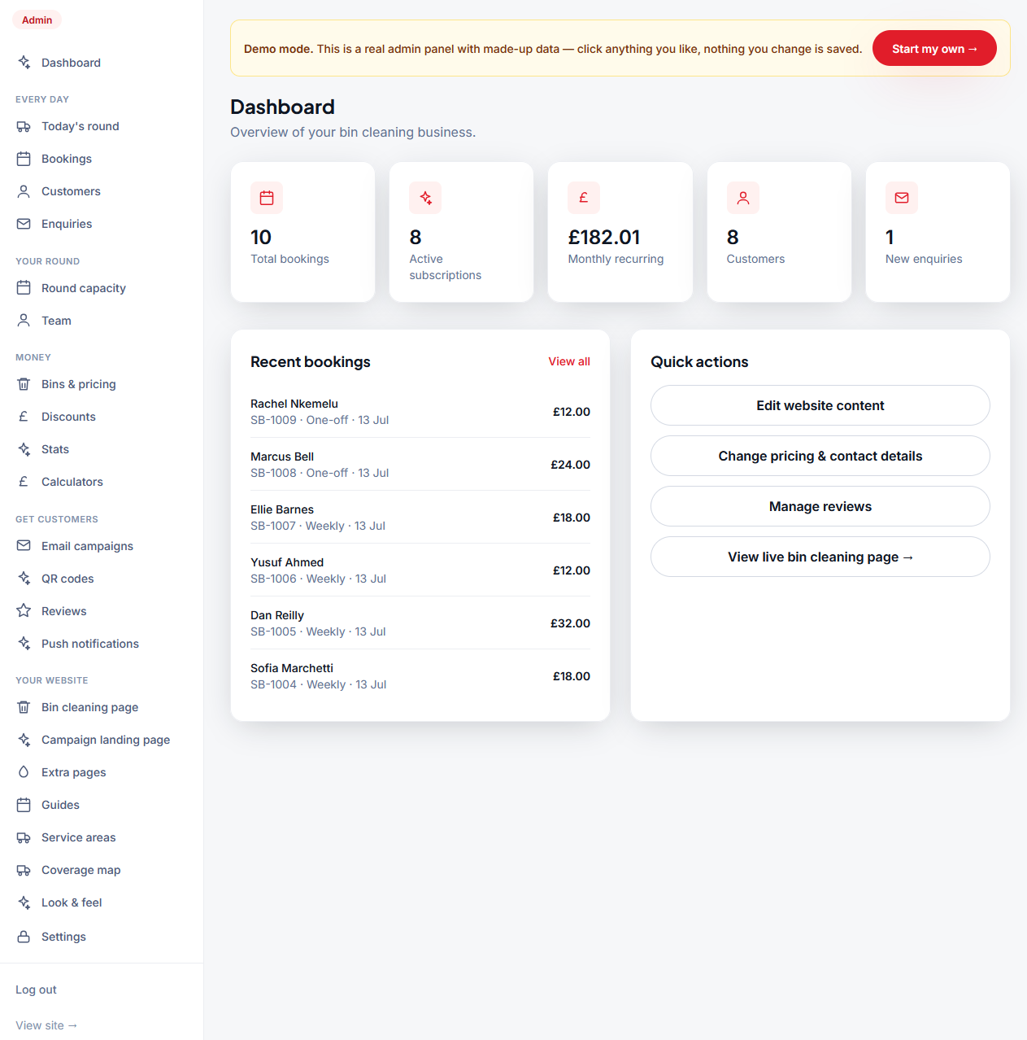This screenshot has width=1027, height=1040.
Task: Click the van icon beside Coverage map
Action: [x=24, y=870]
